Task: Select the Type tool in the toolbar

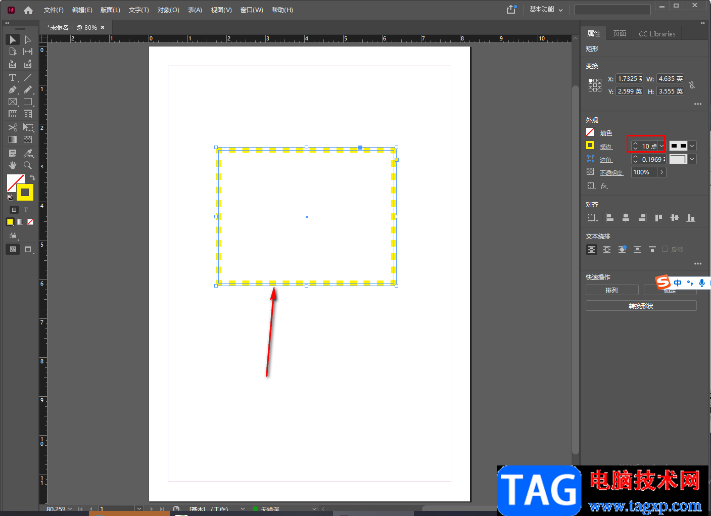Action: (13, 77)
